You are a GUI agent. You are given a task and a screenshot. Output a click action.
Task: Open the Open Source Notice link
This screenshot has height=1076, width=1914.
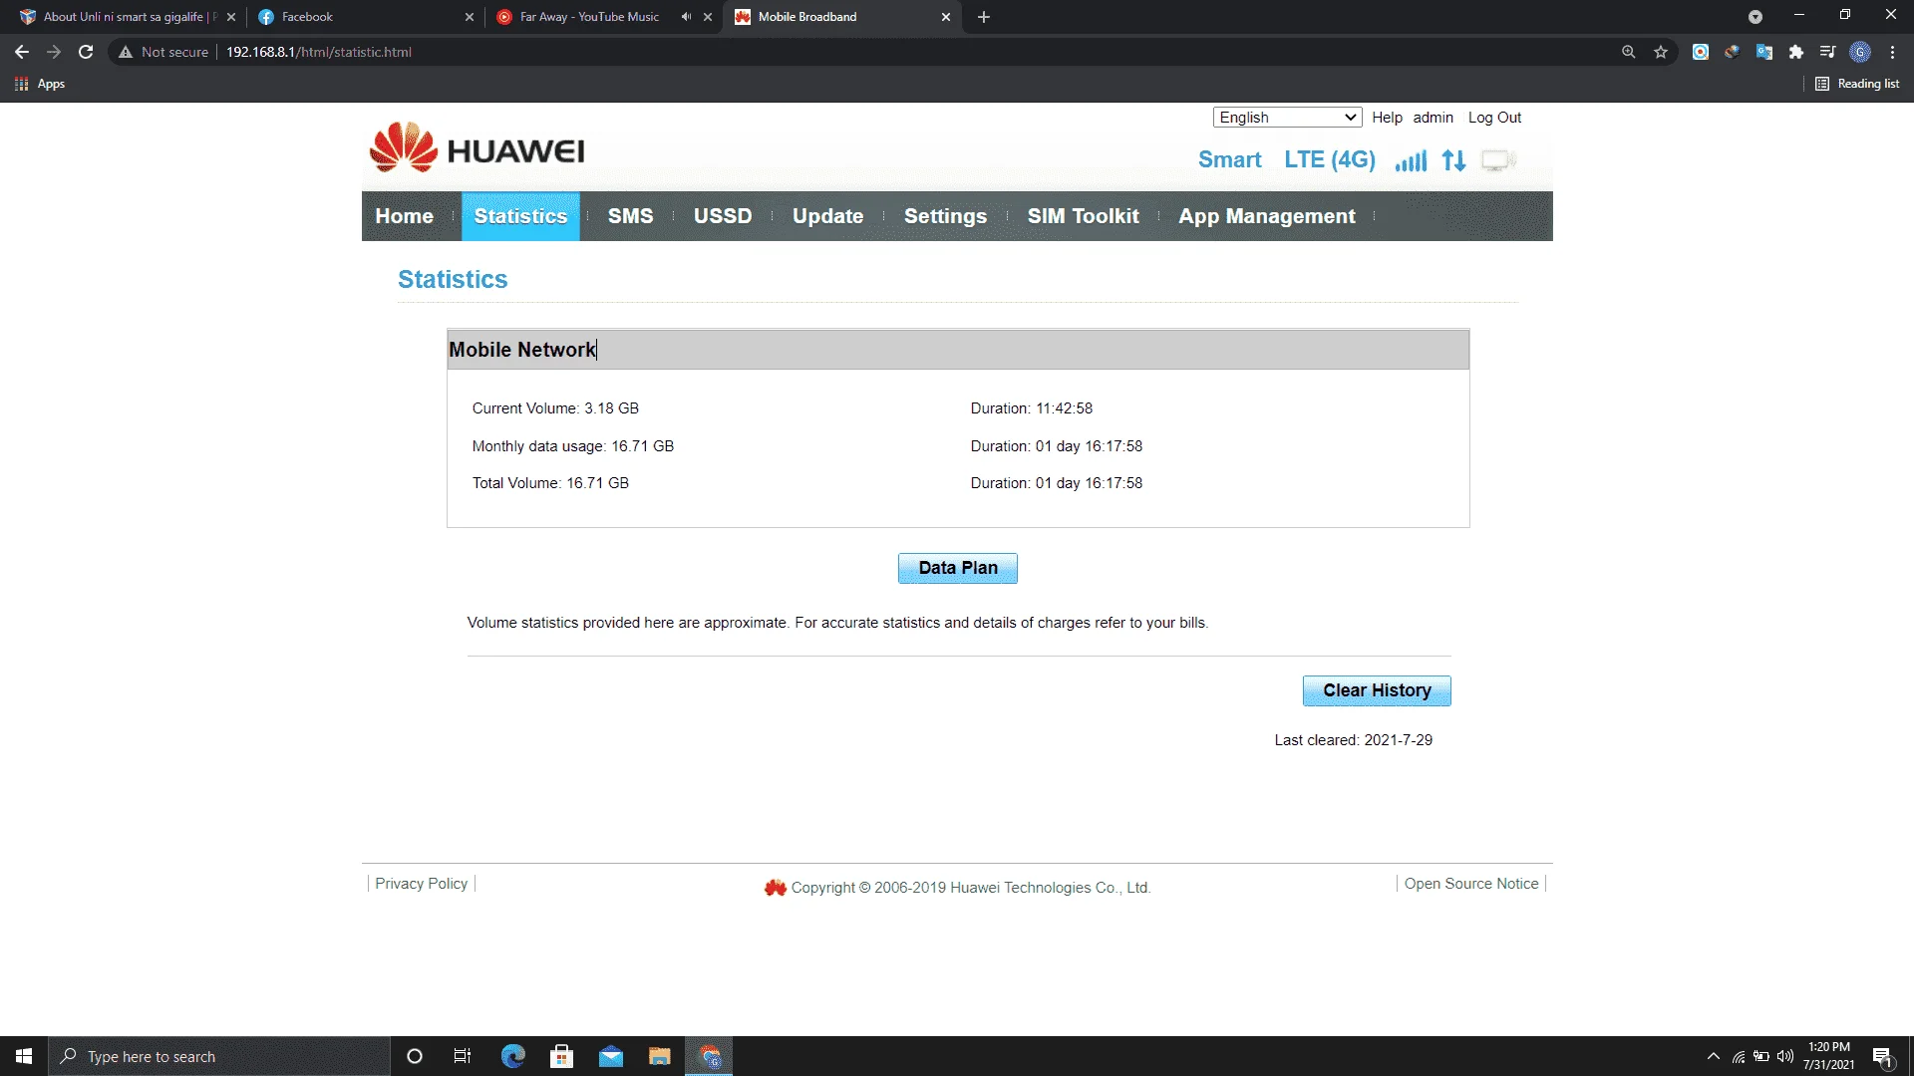pyautogui.click(x=1471, y=884)
